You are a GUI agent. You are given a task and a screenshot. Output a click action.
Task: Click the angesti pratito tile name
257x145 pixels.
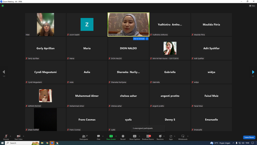pyautogui.click(x=170, y=96)
